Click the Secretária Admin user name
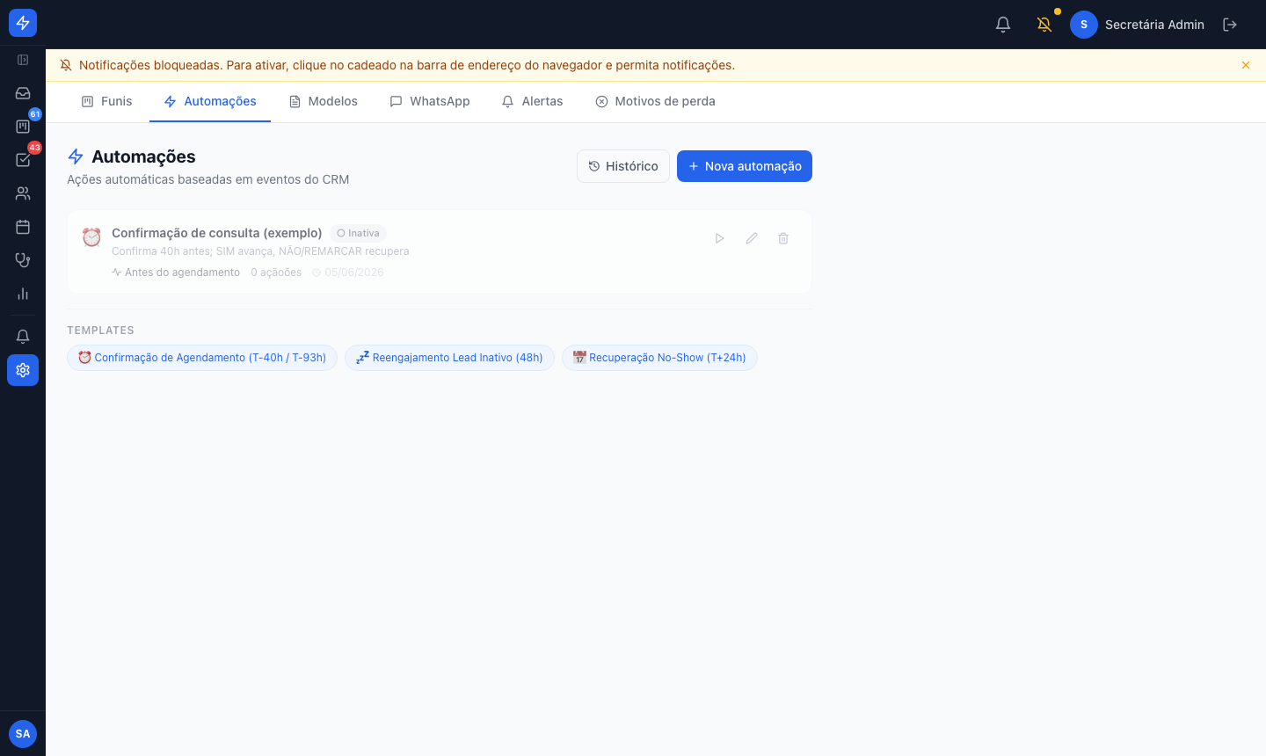The image size is (1266, 756). coord(1154,25)
